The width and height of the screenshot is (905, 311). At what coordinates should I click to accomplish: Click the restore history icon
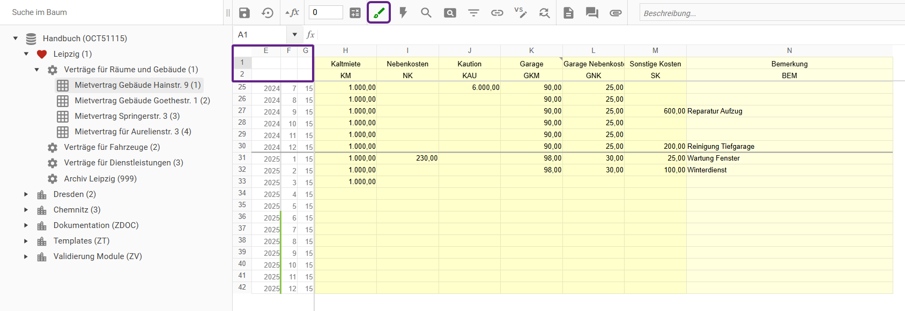pyautogui.click(x=268, y=13)
